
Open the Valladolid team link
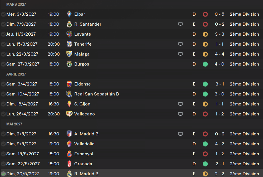pos(84,144)
